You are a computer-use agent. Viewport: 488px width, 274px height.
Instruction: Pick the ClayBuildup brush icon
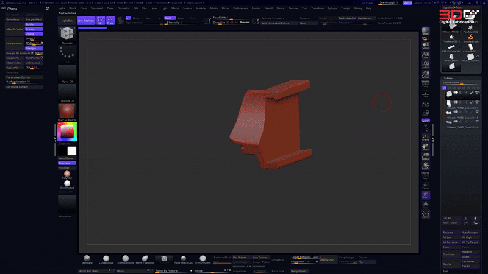[x=106, y=259]
